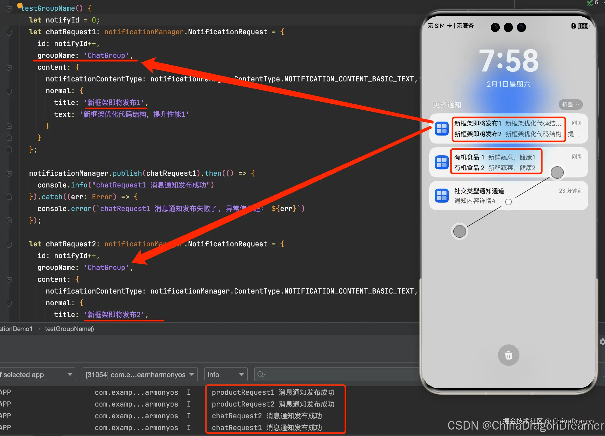Image resolution: width=605 pixels, height=436 pixels.
Task: Open the Info log level dropdown
Action: (226, 374)
